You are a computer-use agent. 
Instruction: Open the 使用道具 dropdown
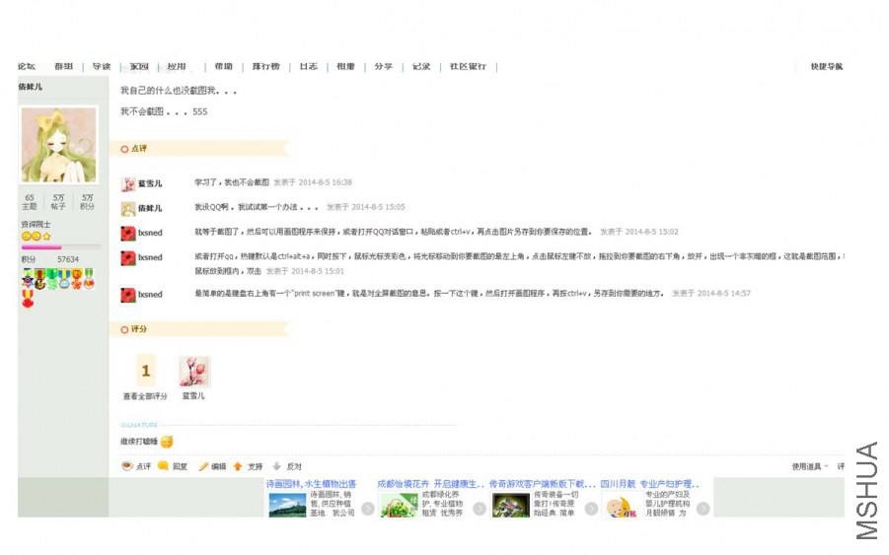pos(810,466)
